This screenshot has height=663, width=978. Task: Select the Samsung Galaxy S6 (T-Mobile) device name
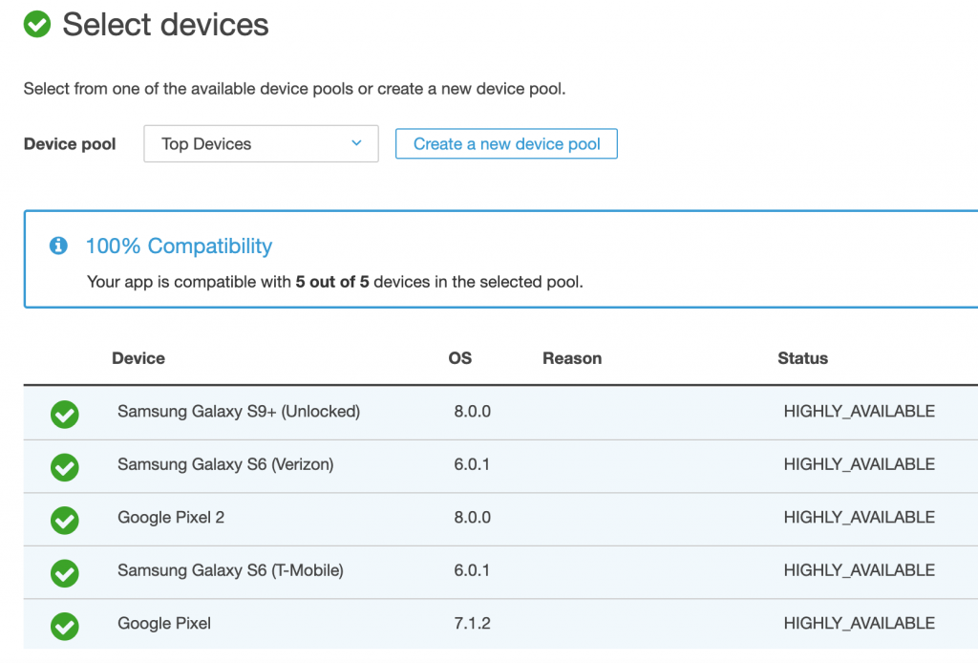pyautogui.click(x=230, y=570)
